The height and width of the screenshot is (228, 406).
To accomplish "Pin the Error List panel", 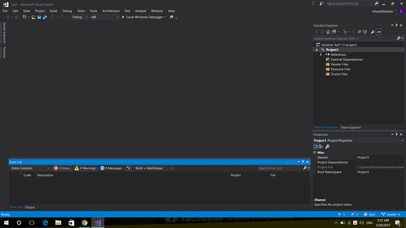I will tap(303, 162).
